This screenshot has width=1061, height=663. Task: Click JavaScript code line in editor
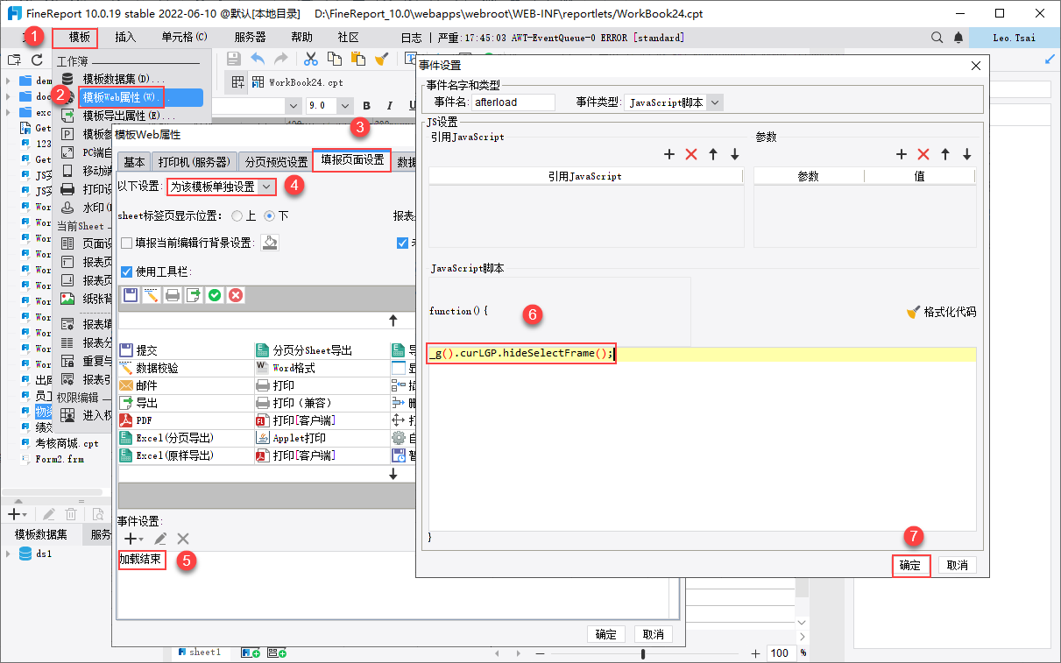pos(702,354)
